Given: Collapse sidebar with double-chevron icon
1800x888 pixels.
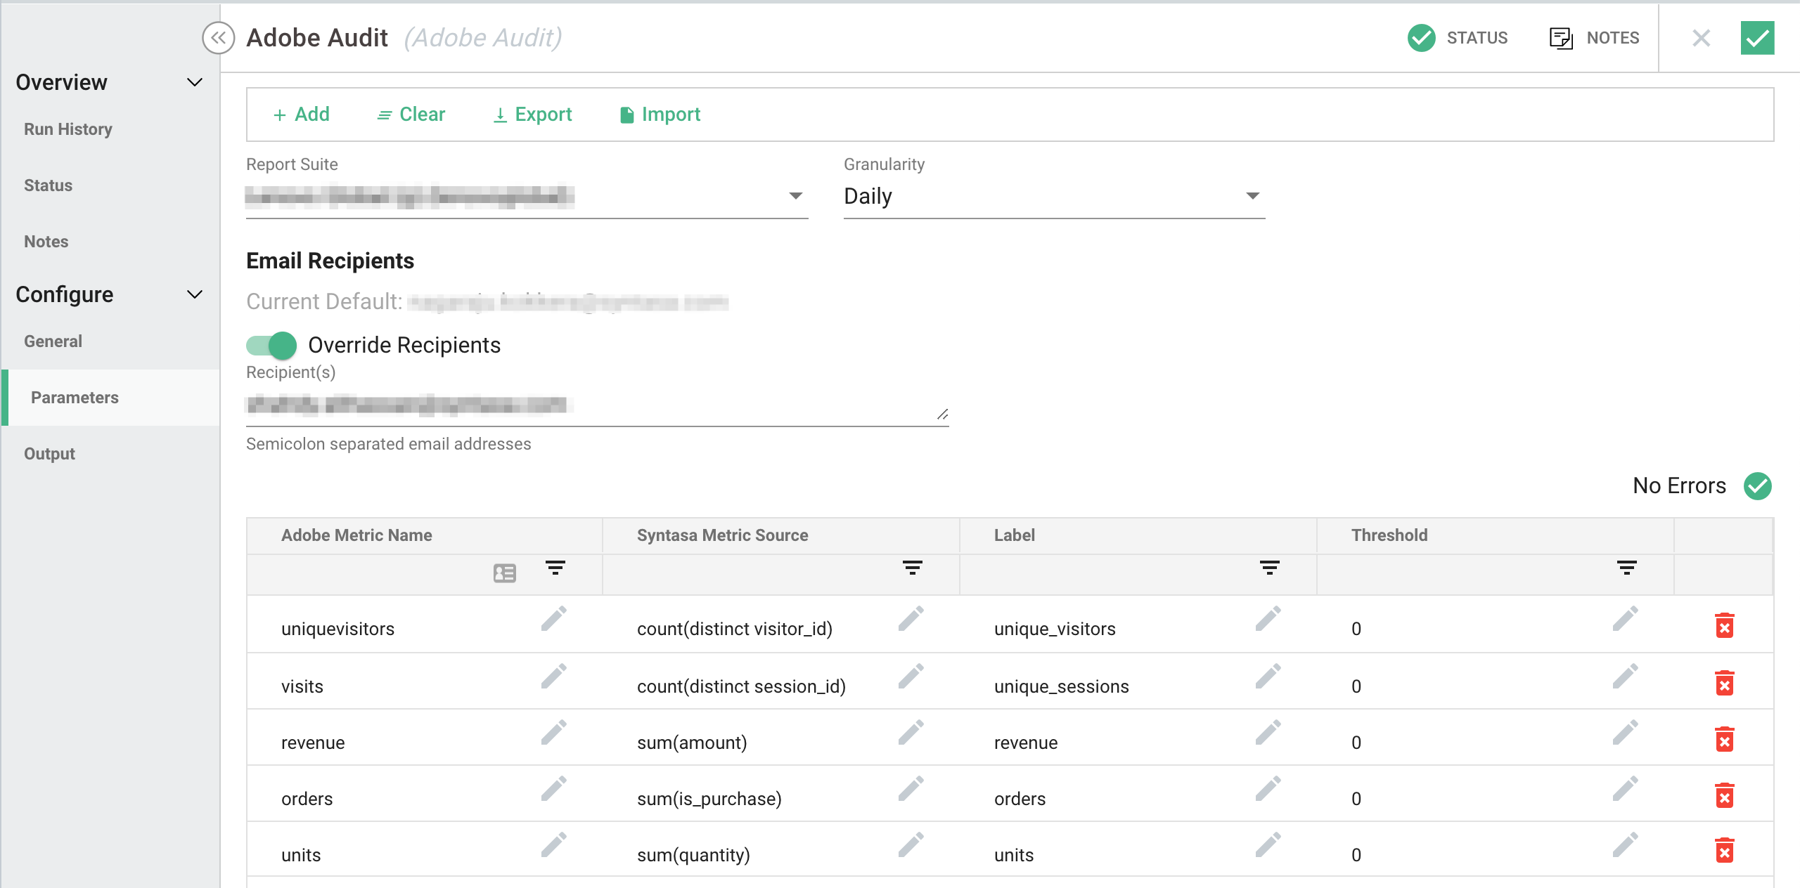Looking at the screenshot, I should pos(219,38).
